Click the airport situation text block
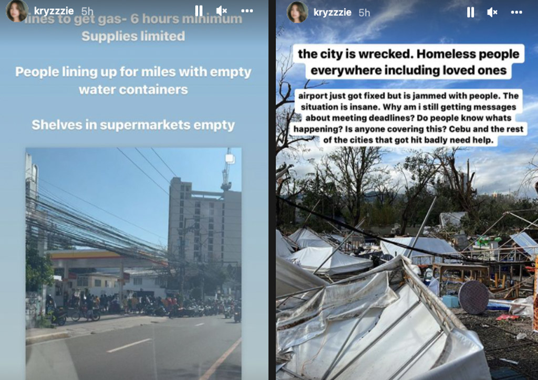 pos(408,118)
